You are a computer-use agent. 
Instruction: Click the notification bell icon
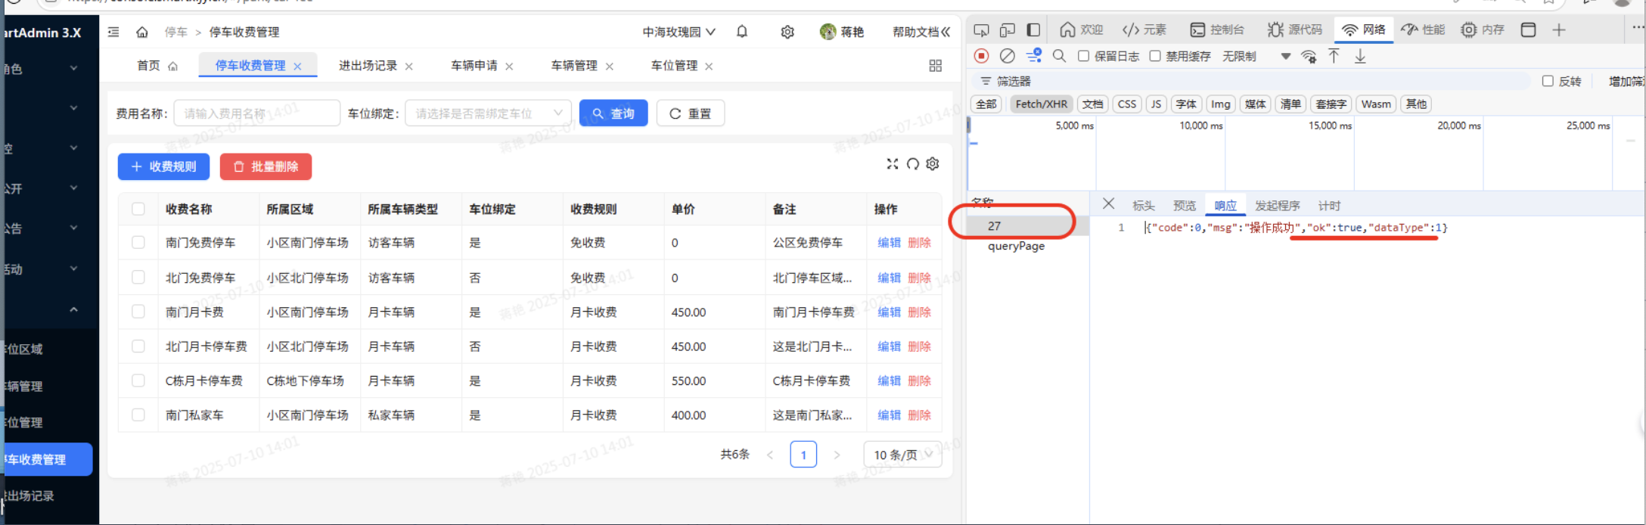(x=742, y=32)
